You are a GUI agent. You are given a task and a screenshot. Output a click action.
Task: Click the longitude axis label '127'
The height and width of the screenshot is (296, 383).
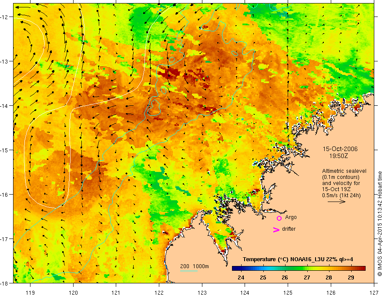tap(374, 293)
